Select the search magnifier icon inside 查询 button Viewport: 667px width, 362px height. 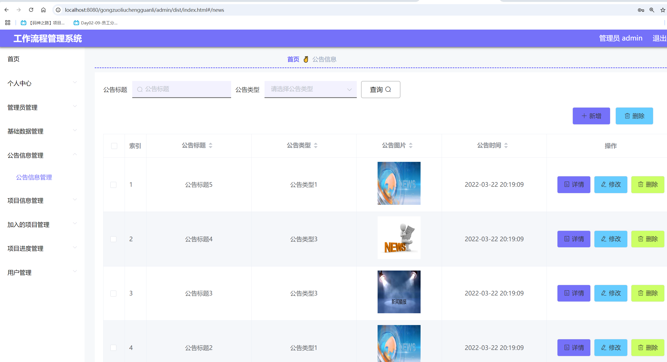[389, 90]
